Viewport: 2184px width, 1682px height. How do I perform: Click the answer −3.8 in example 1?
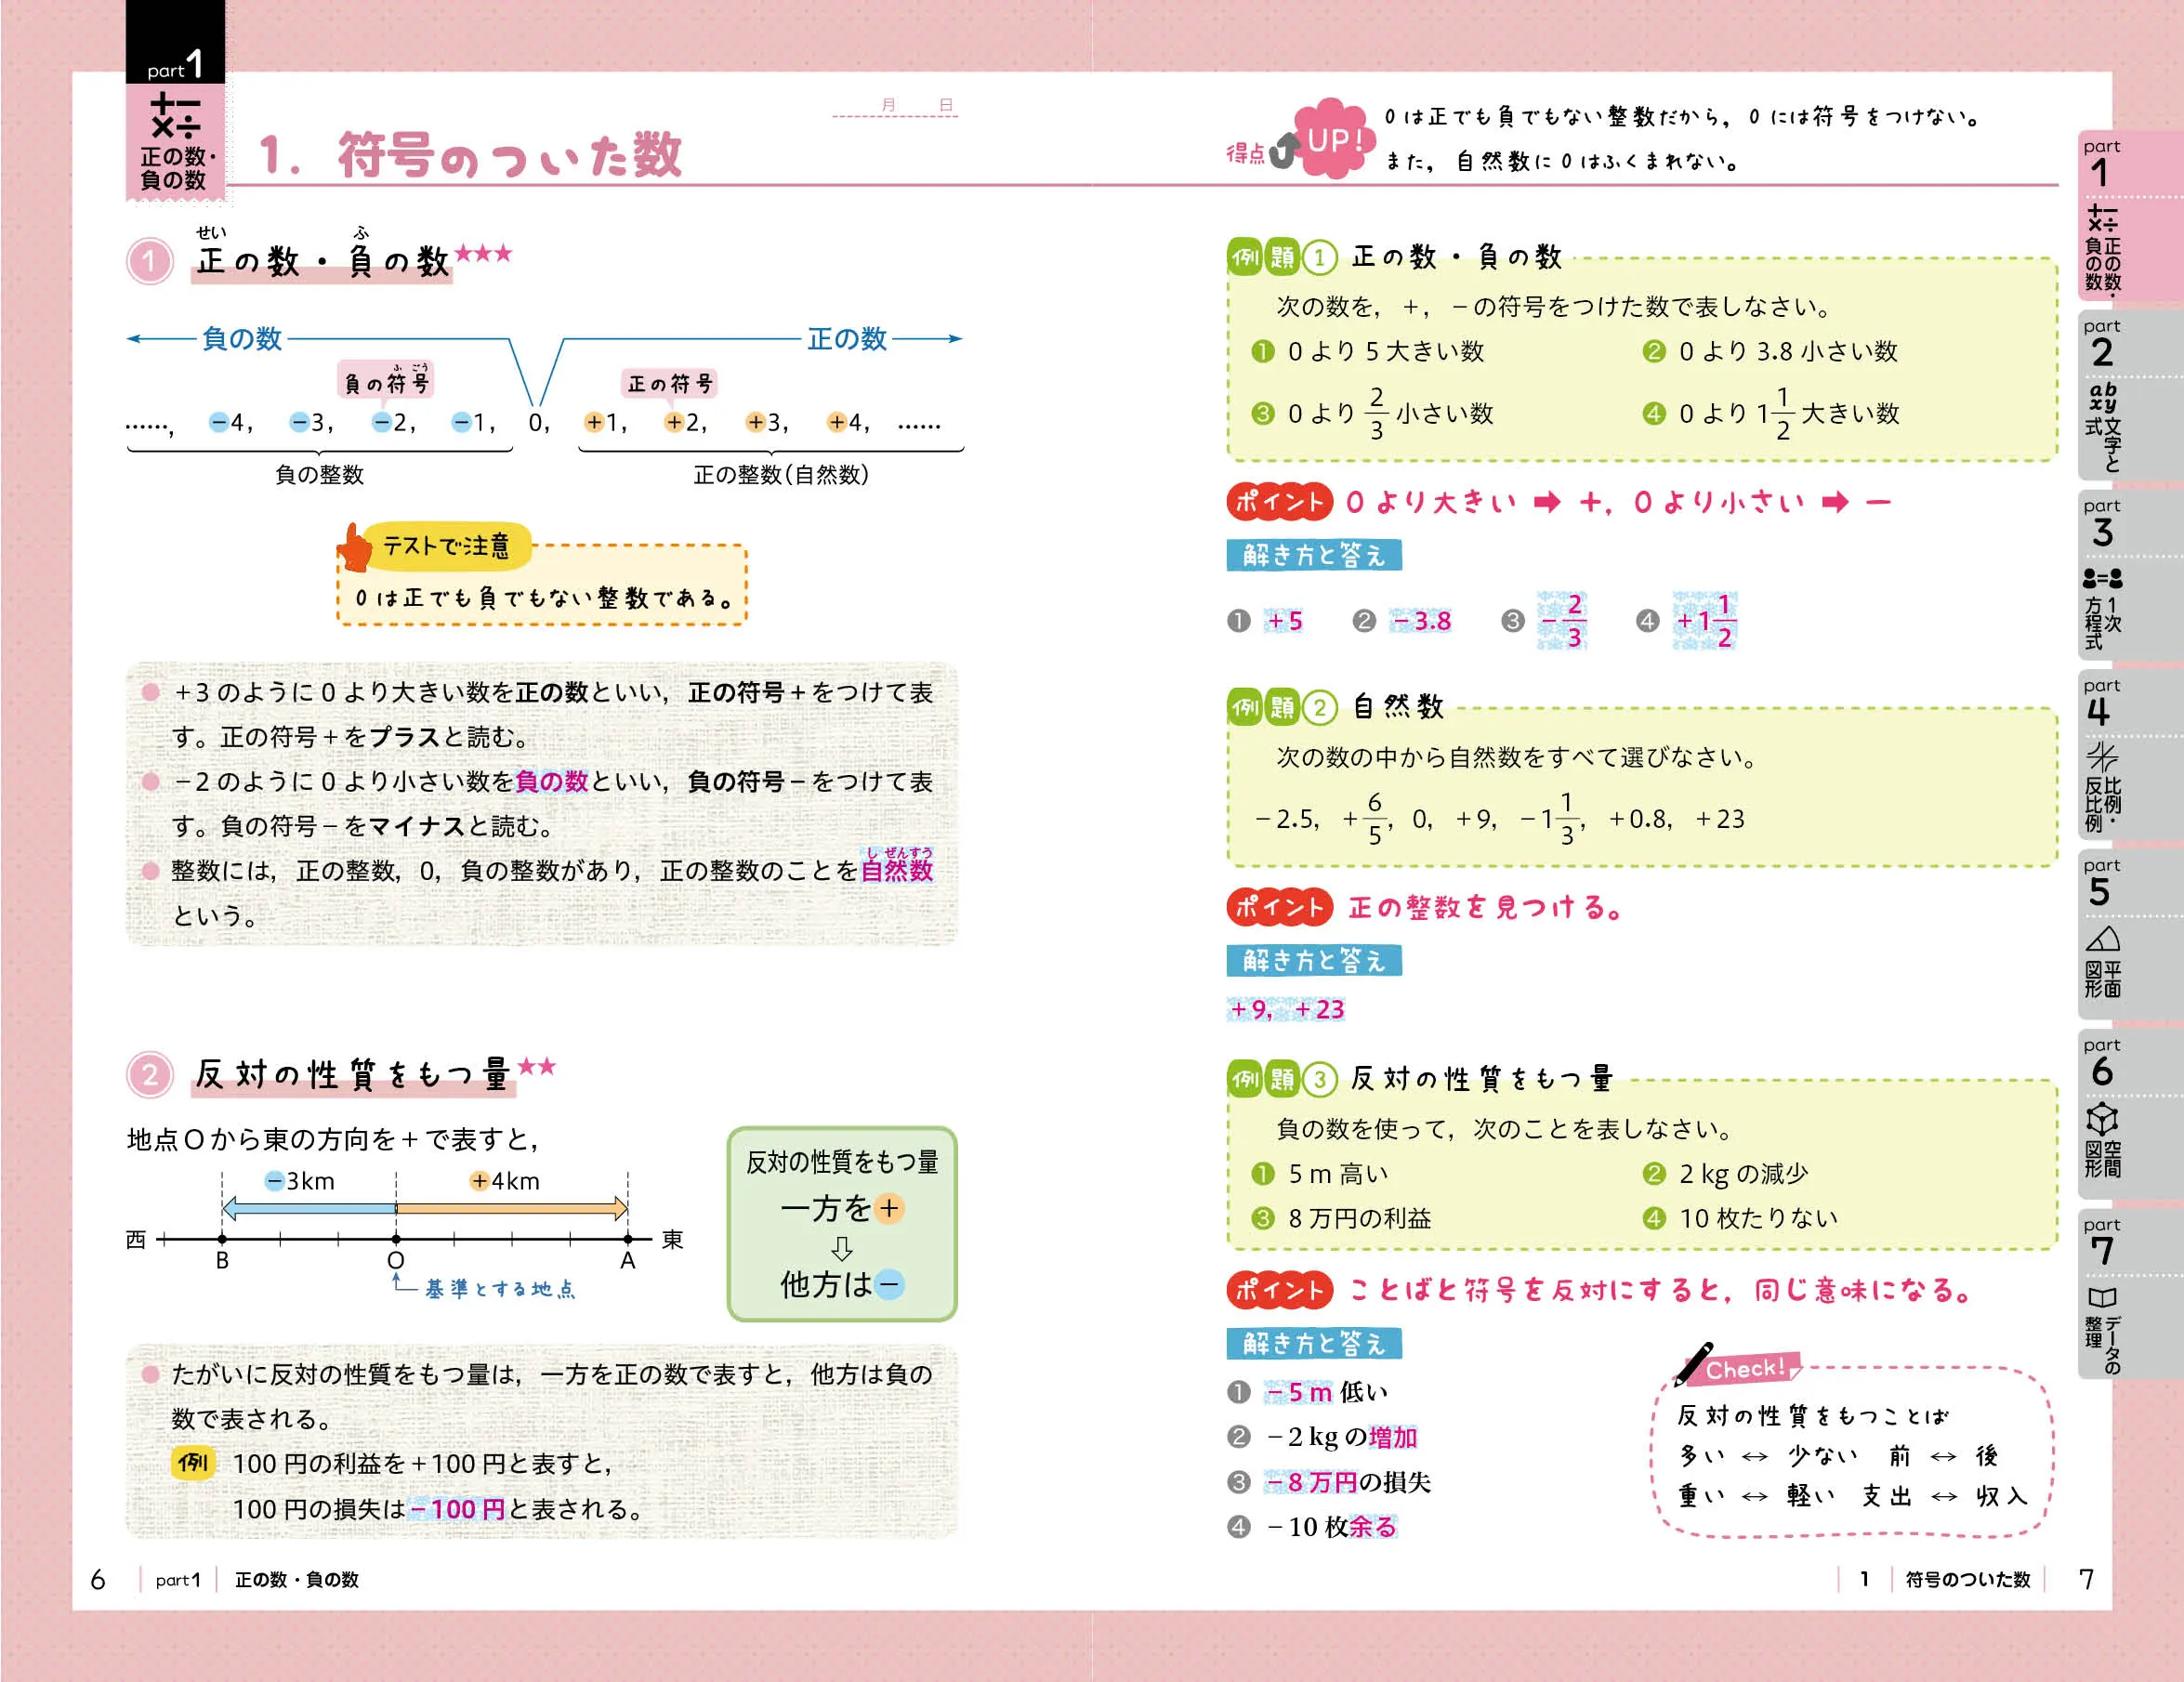(1421, 621)
